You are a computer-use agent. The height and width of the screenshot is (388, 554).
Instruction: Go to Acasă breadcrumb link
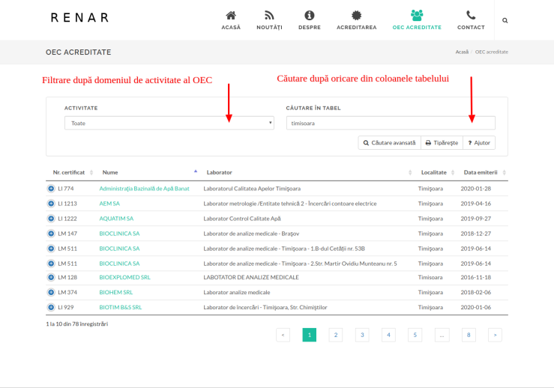(462, 52)
